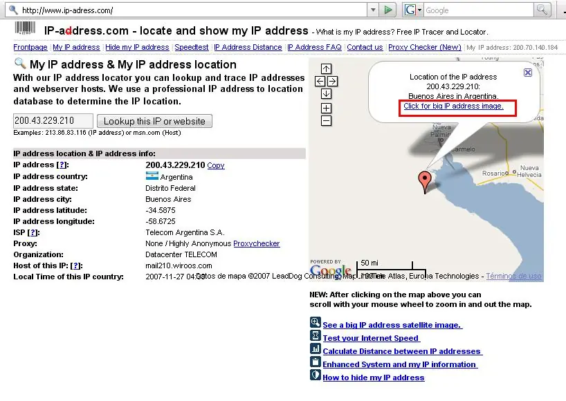Pan the map down with the arrow

point(326,94)
